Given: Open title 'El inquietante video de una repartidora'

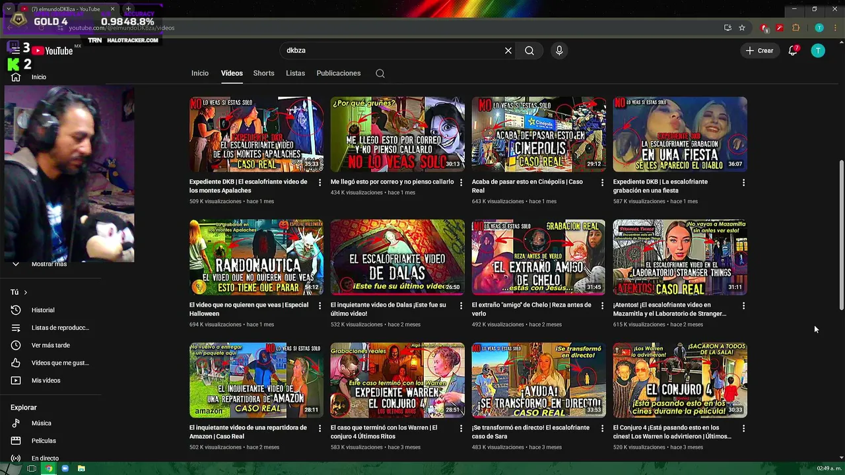Looking at the screenshot, I should click(248, 432).
